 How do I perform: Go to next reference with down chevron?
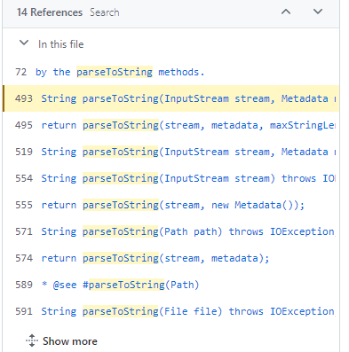pyautogui.click(x=318, y=12)
